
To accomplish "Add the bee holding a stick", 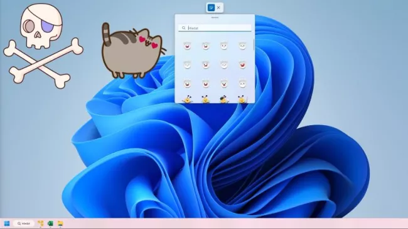I will tap(242, 99).
